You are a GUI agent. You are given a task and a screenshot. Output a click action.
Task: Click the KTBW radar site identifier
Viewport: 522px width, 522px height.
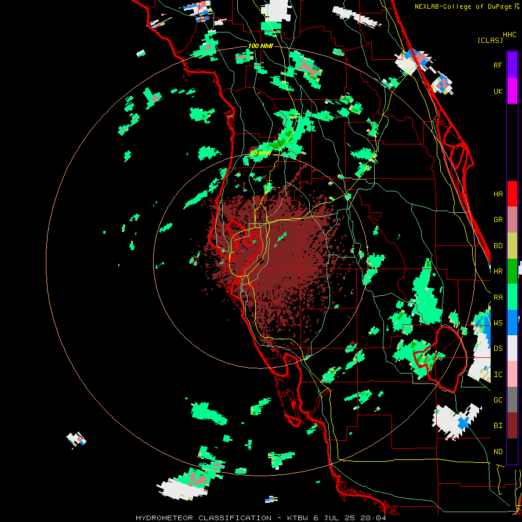click(297, 518)
